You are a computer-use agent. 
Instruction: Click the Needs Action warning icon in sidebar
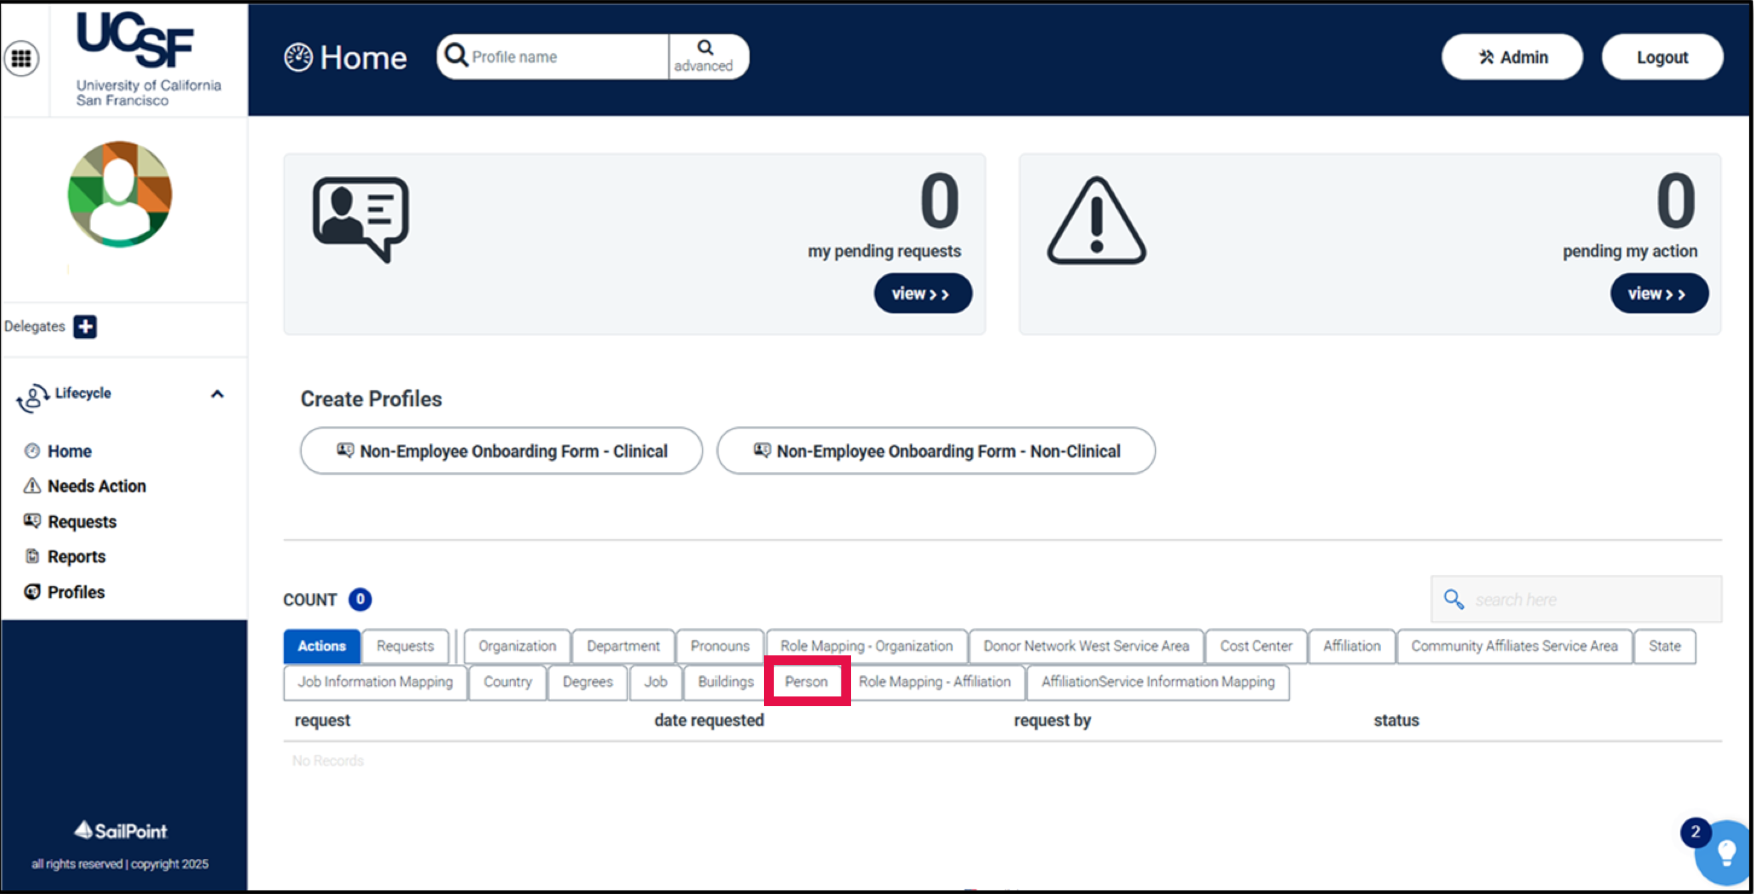(31, 486)
